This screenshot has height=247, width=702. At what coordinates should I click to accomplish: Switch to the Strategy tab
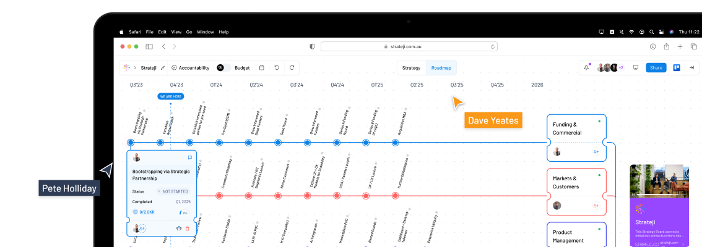(411, 68)
